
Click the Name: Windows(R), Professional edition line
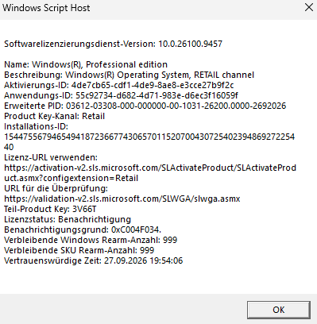pos(86,64)
